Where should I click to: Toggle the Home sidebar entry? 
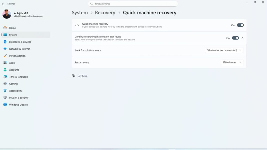12,28
